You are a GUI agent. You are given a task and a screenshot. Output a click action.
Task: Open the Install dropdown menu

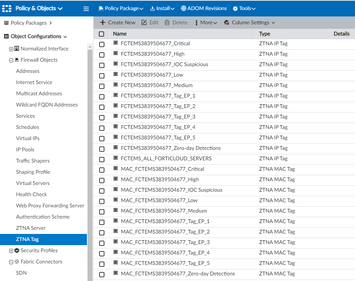162,8
